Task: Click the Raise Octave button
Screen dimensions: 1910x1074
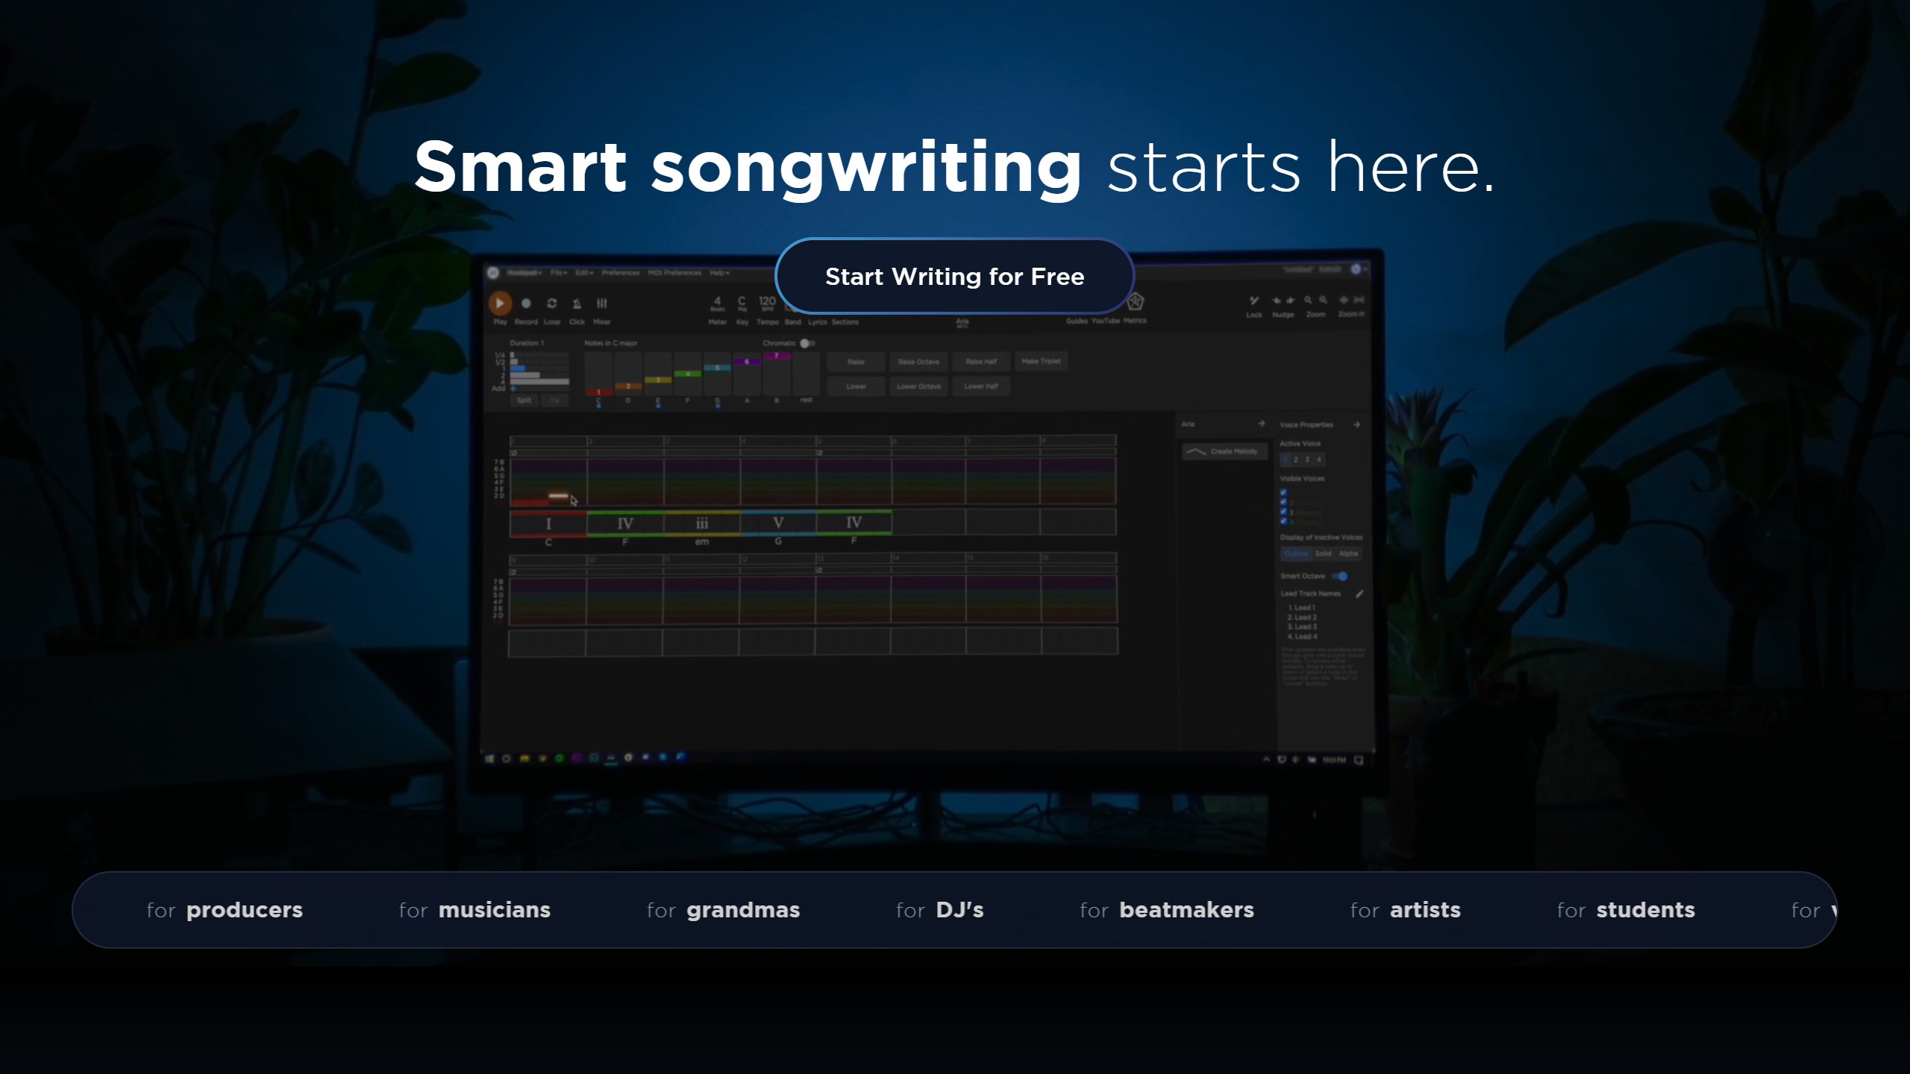Action: pyautogui.click(x=918, y=362)
